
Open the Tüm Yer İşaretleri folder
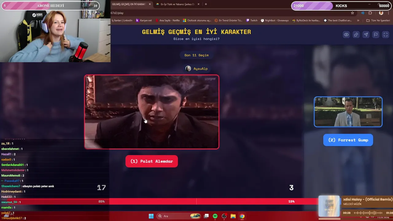378,20
